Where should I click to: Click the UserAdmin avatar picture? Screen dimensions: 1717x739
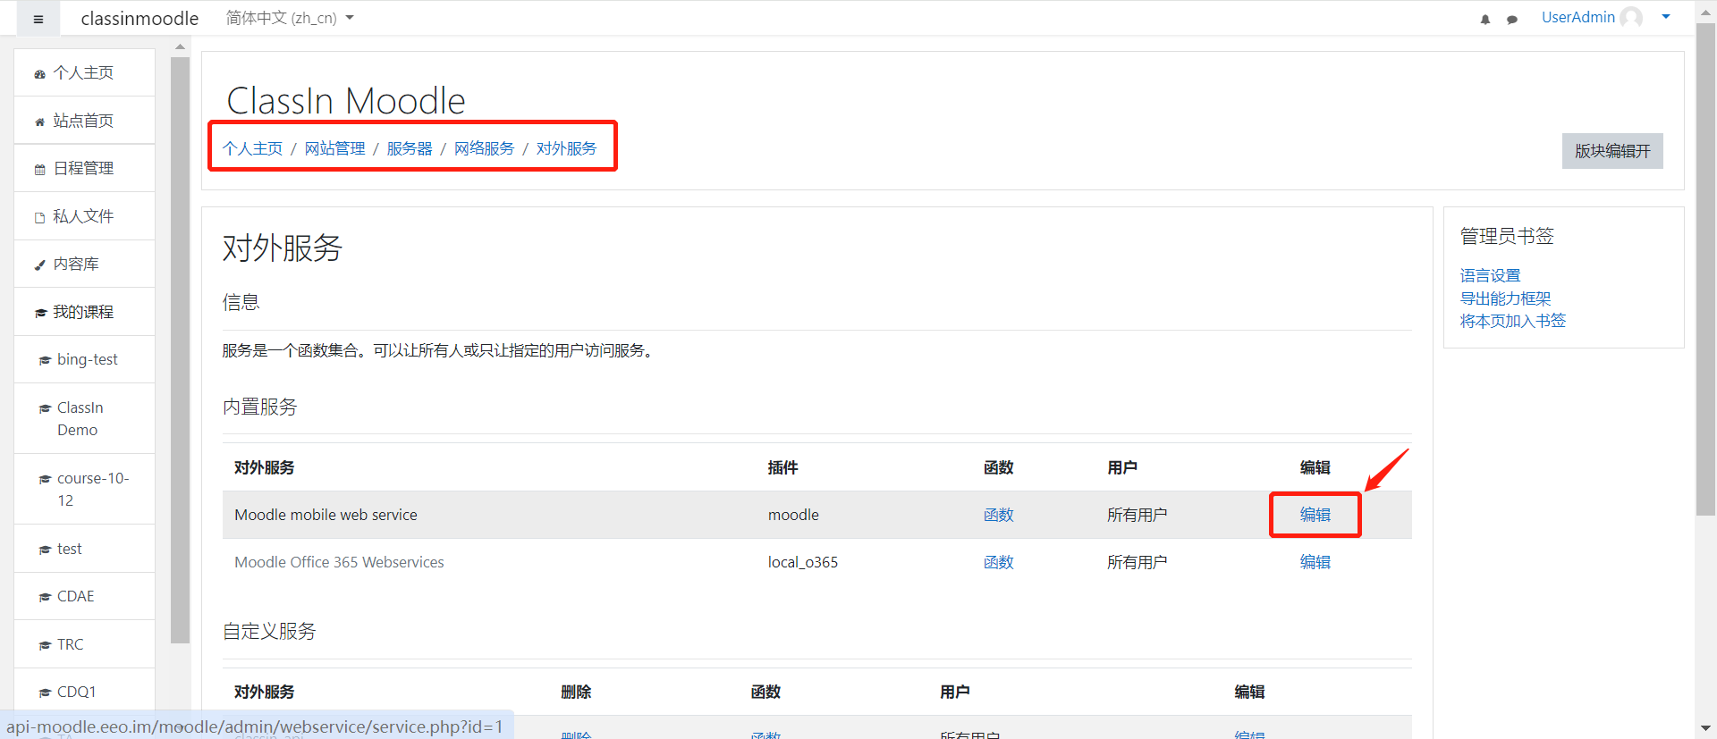[1631, 18]
